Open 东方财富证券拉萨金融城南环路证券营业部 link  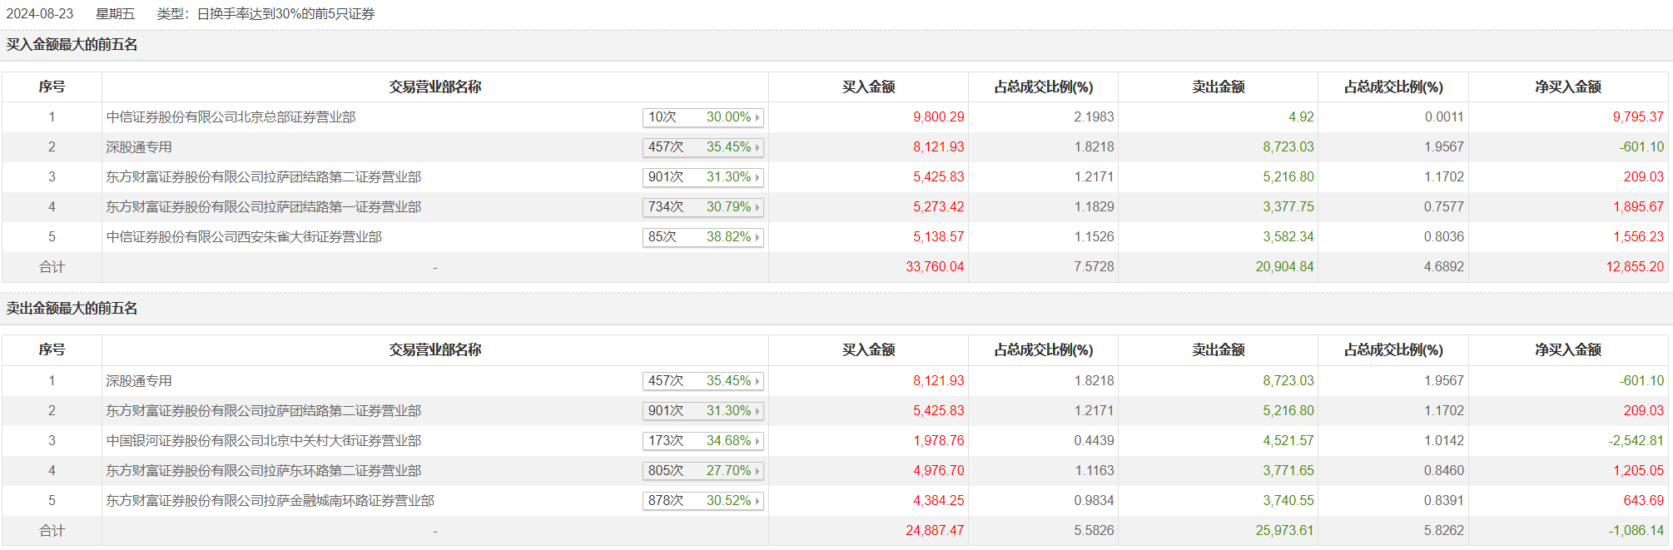270,501
